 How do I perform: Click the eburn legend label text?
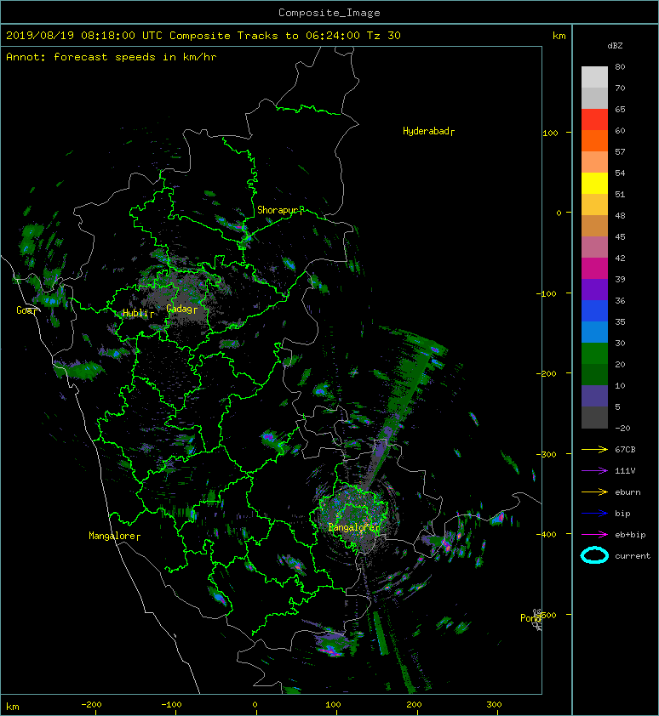click(x=627, y=492)
